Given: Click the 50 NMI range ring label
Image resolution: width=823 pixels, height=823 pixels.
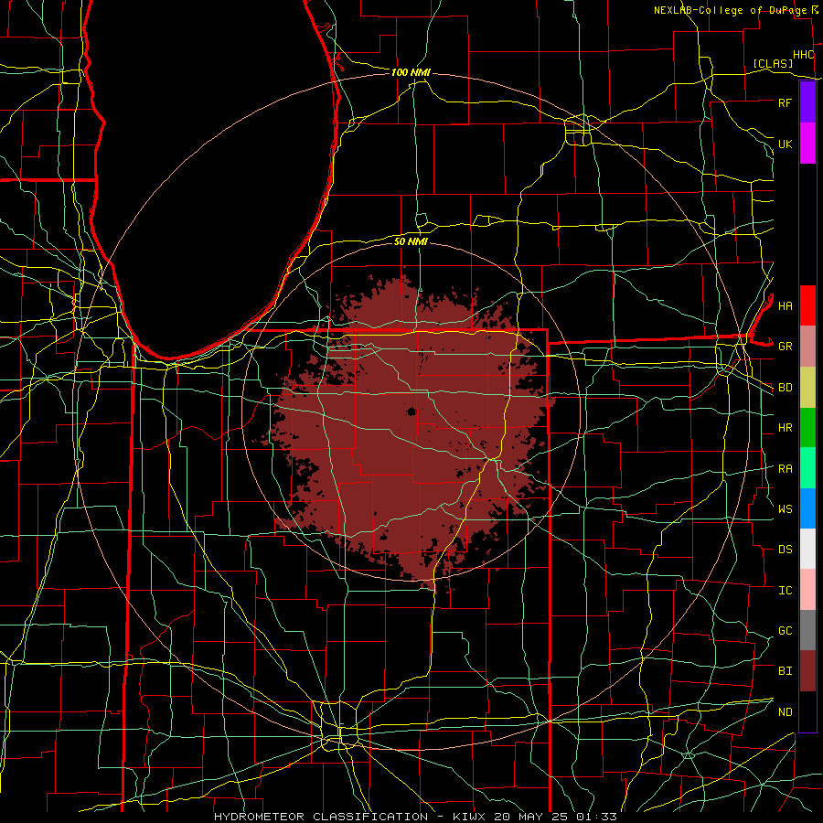Looking at the screenshot, I should [411, 241].
